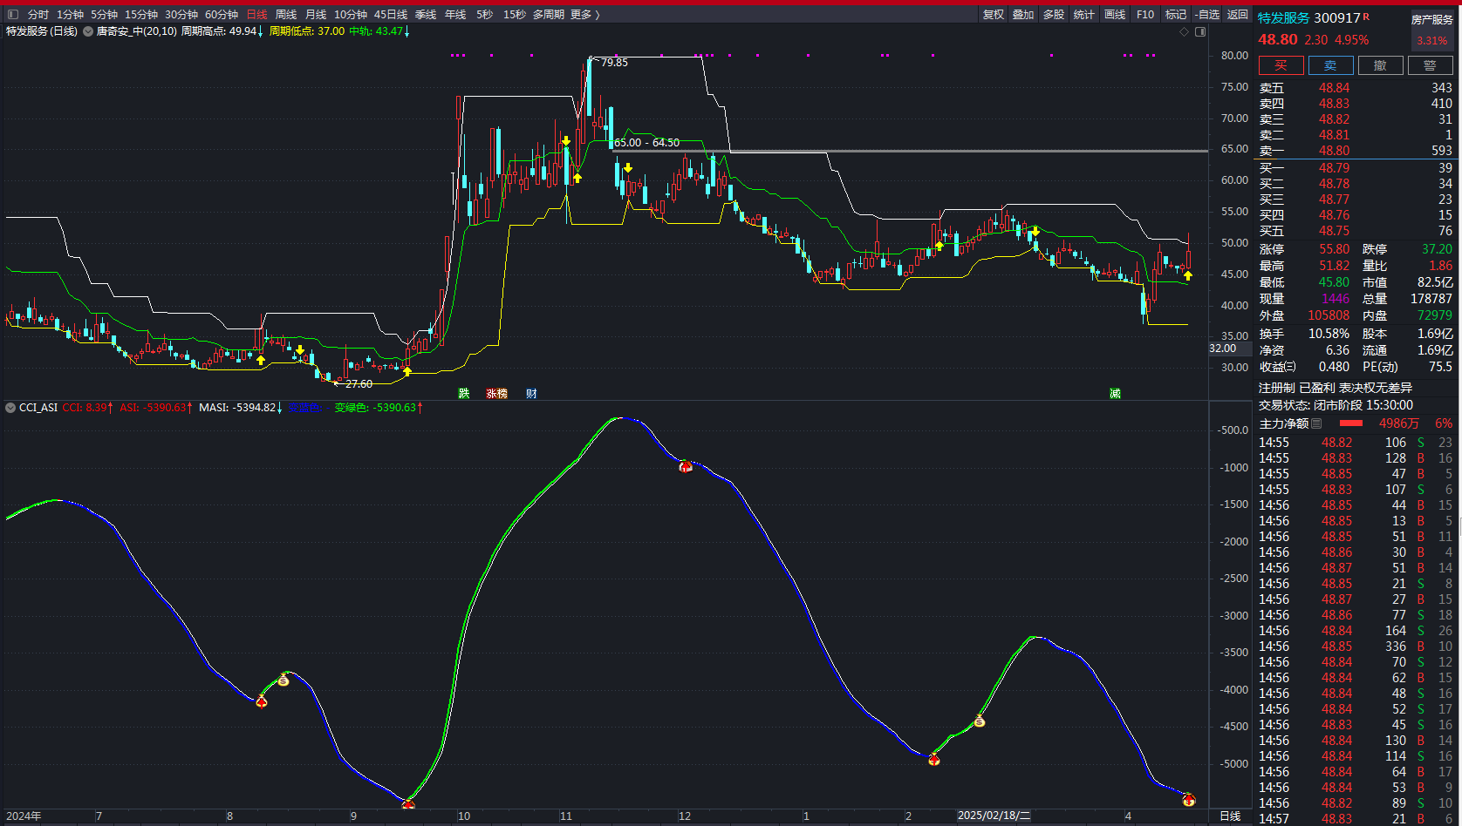
Task: Click the 涨停 price 55.80
Action: pyautogui.click(x=1334, y=249)
